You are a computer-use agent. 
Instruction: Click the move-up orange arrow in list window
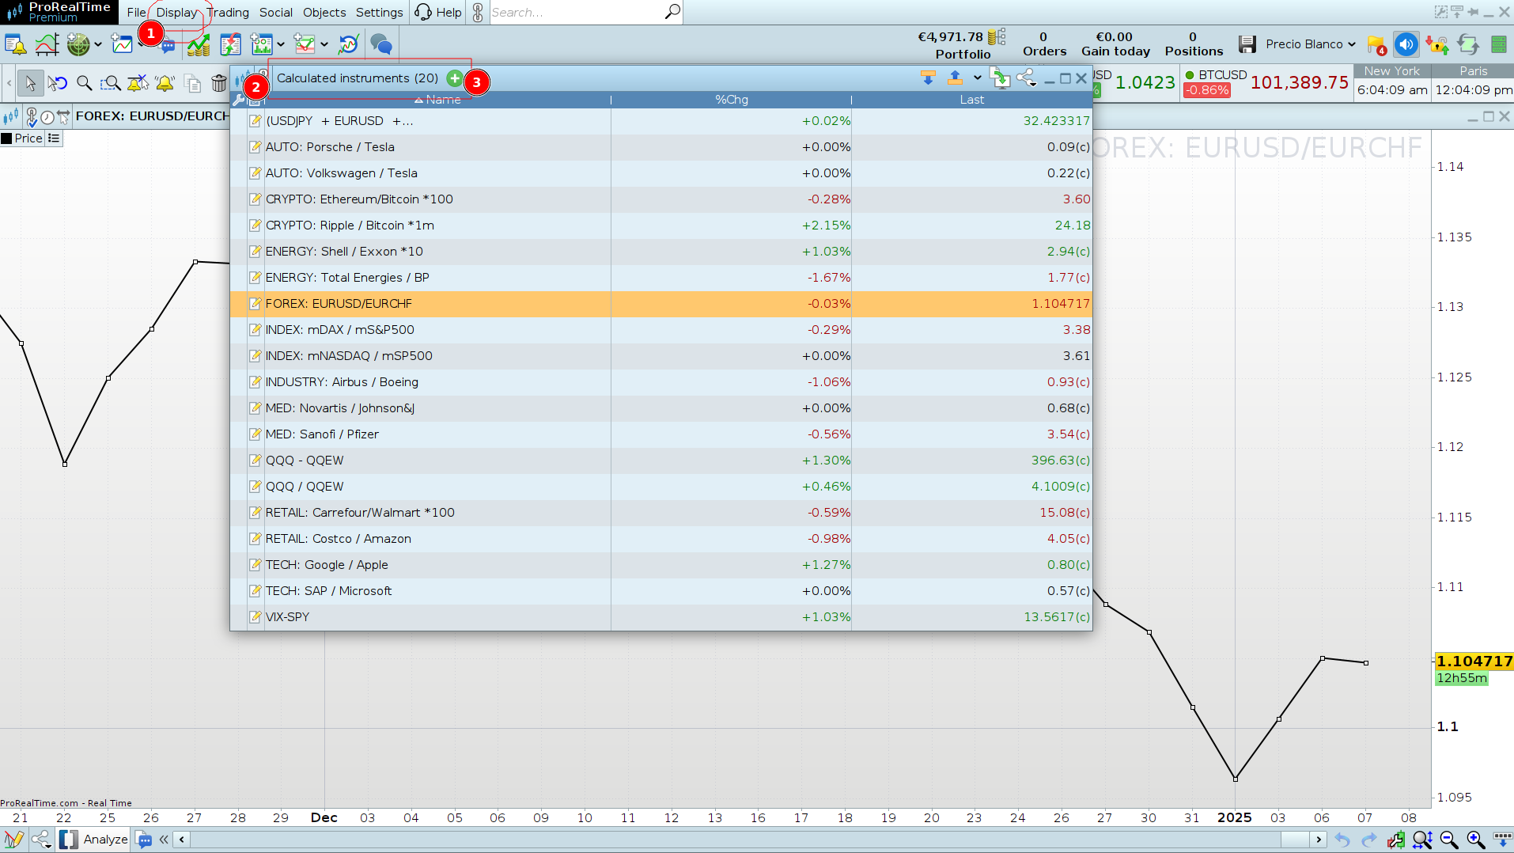[x=955, y=78]
